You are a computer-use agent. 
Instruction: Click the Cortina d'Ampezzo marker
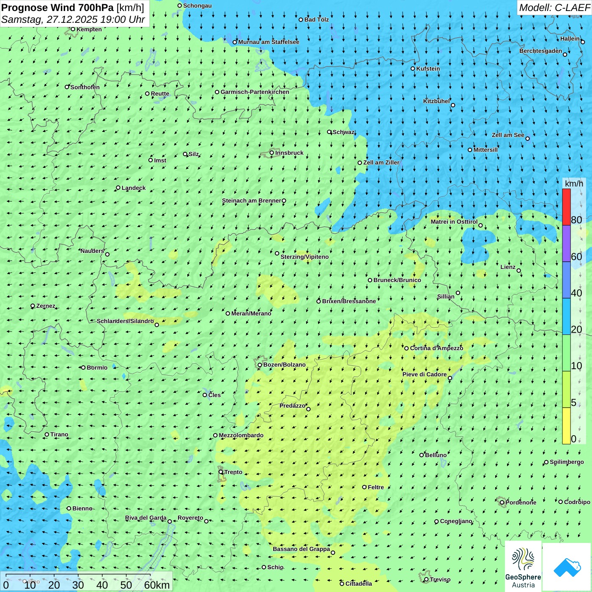point(406,348)
